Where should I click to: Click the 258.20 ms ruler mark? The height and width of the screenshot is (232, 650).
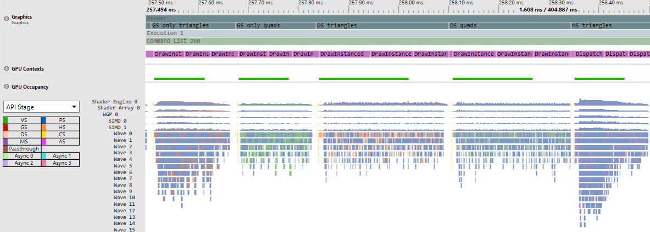511,3
